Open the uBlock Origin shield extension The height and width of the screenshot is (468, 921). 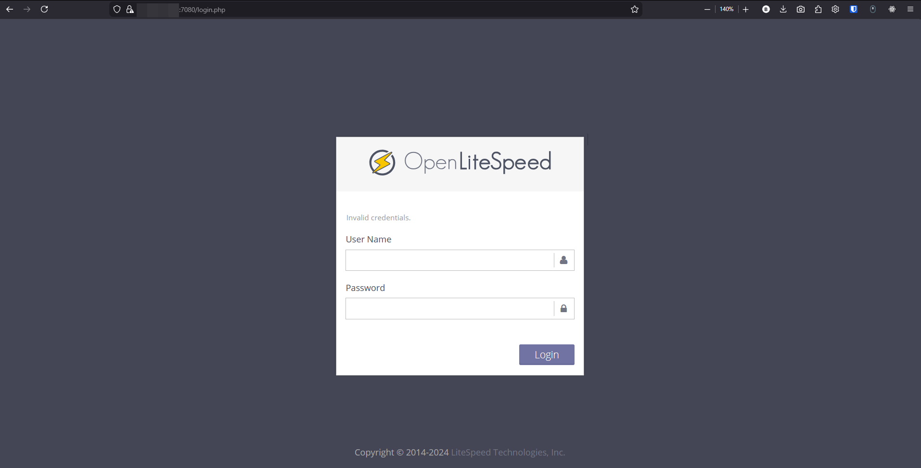pyautogui.click(x=854, y=9)
